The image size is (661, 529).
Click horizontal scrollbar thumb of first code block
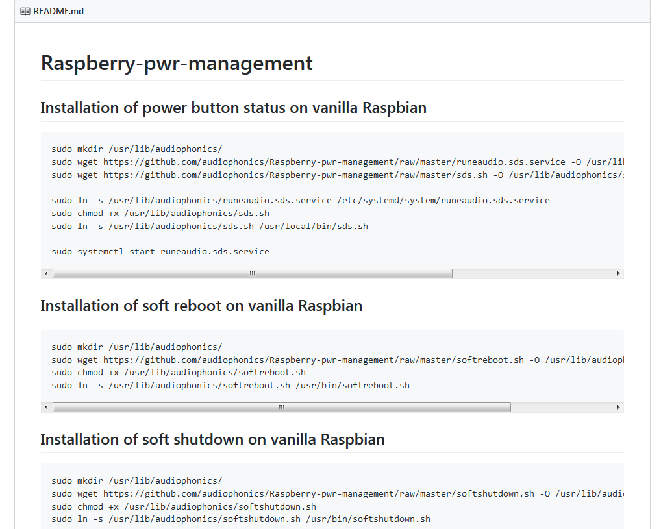click(x=253, y=273)
